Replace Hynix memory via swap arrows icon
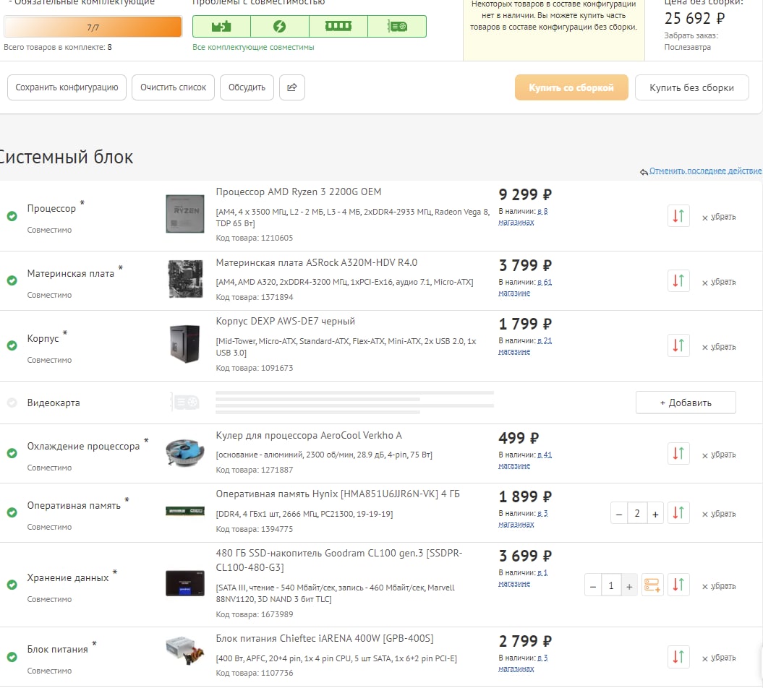This screenshot has width=763, height=688. [x=678, y=512]
